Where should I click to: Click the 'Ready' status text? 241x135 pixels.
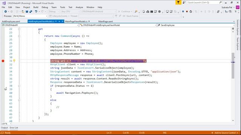[8, 133]
